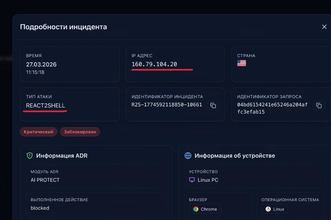This screenshot has width=331, height=220.
Task: Click the ТИП АТАКИ field label
Action: pos(39,97)
